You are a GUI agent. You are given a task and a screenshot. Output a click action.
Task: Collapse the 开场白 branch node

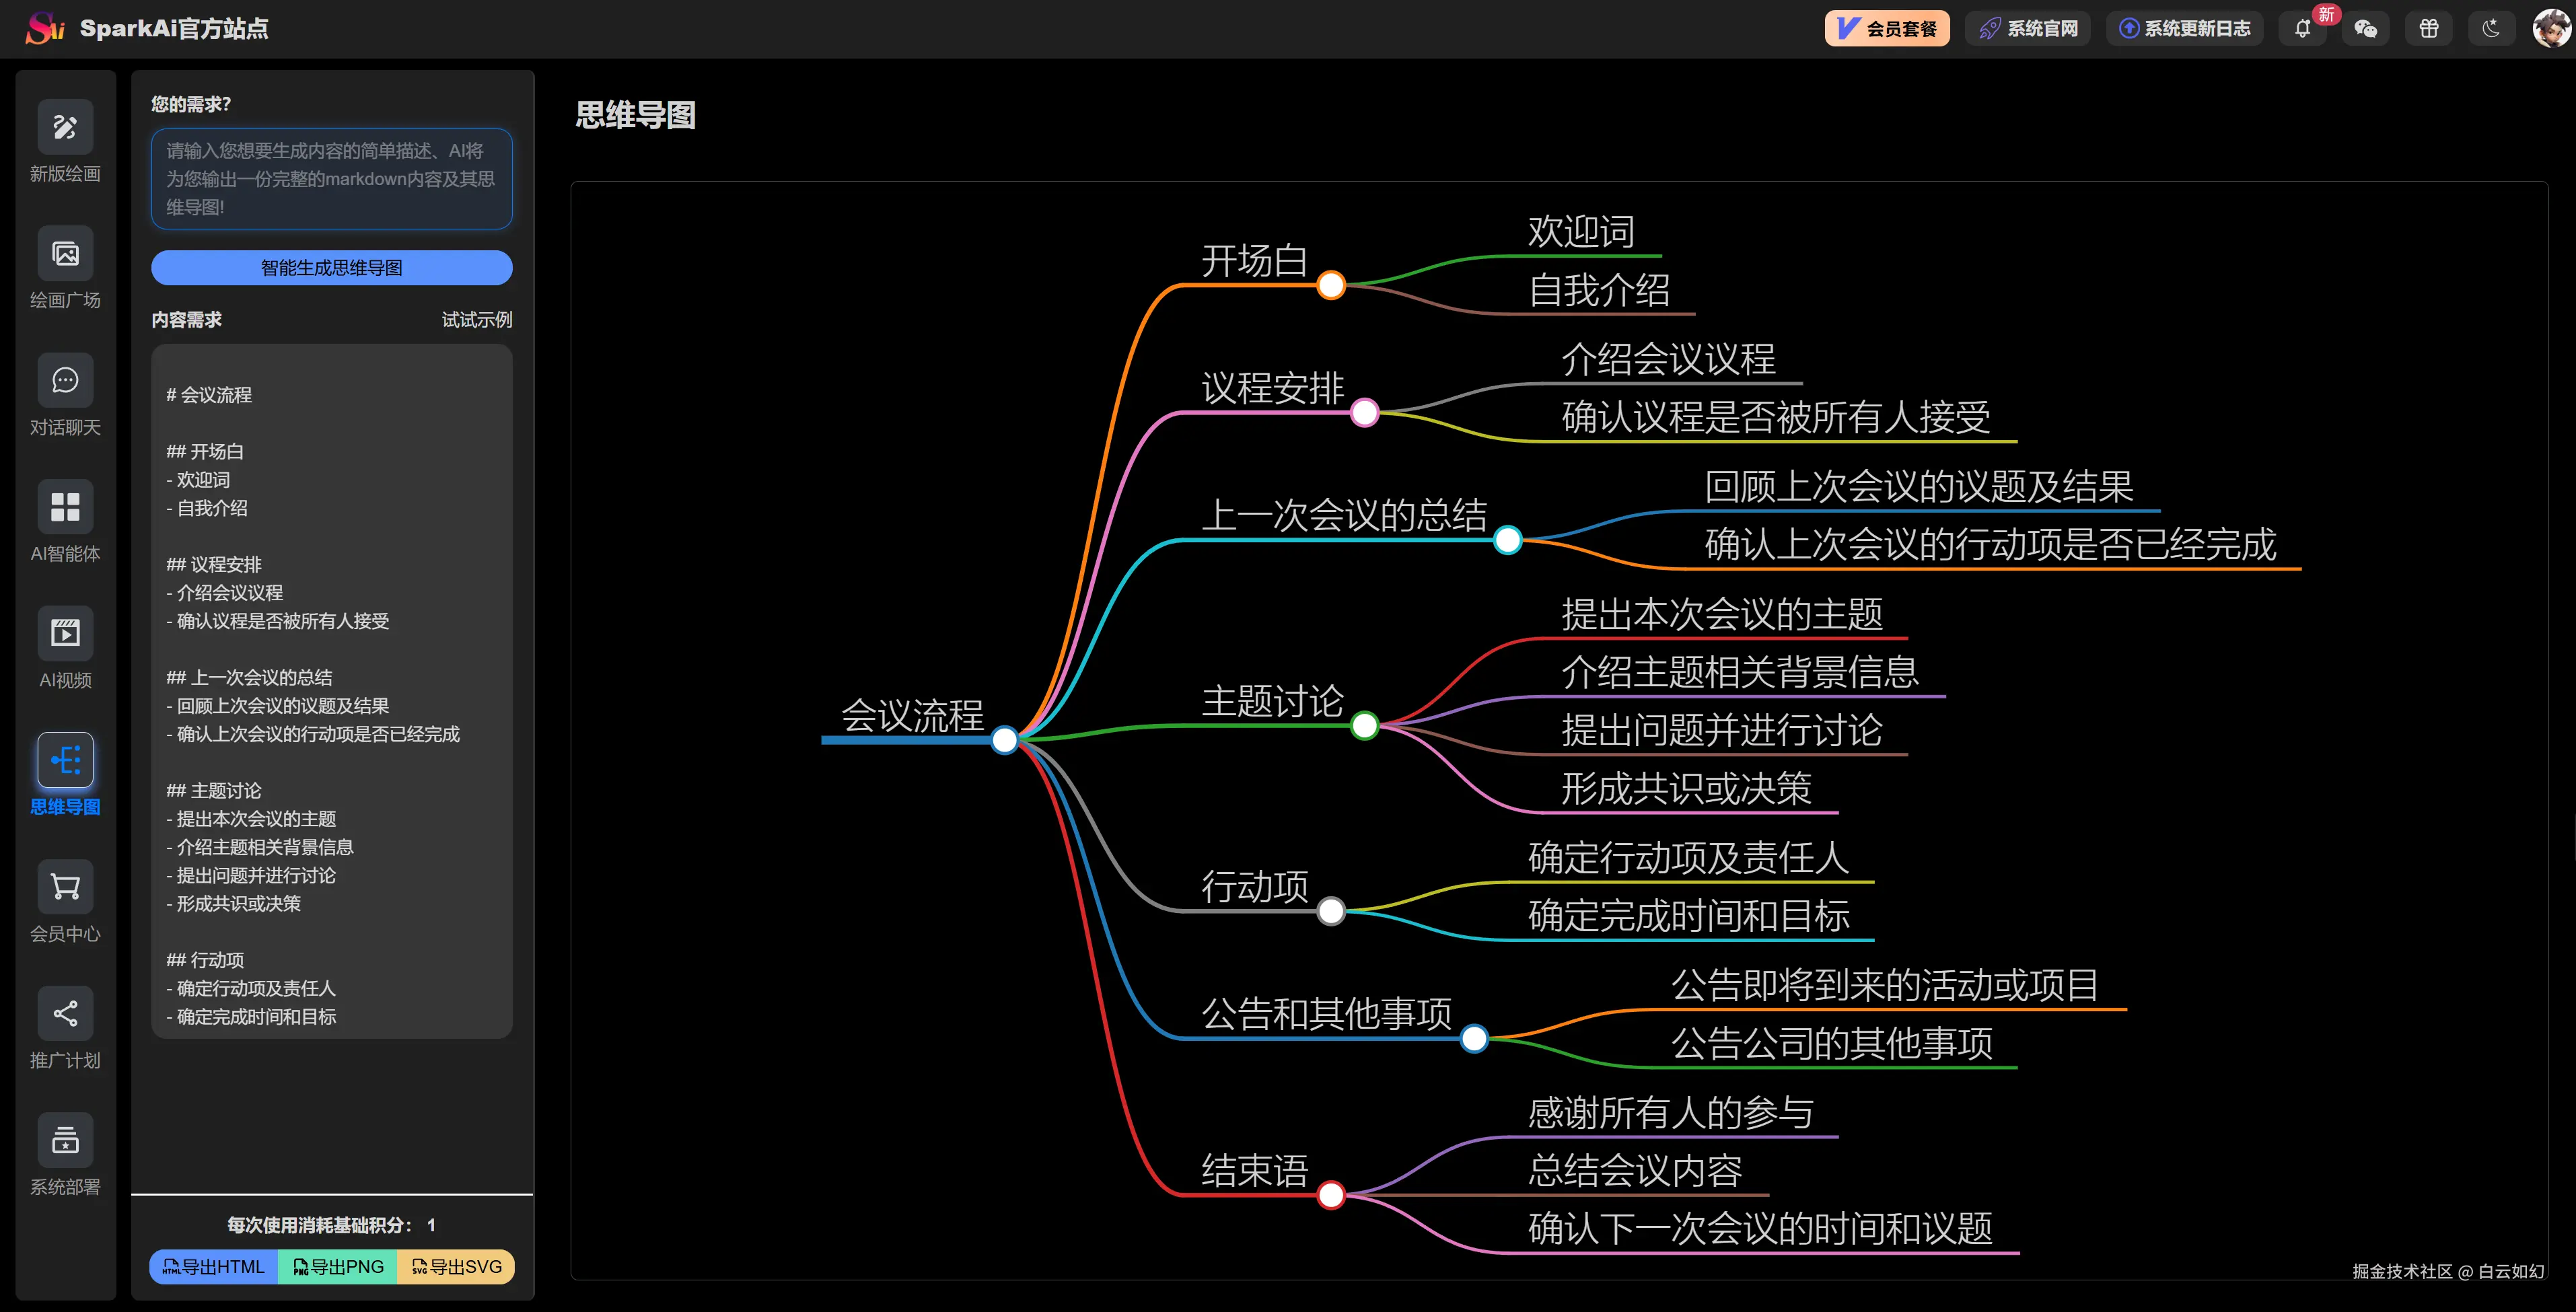(x=1331, y=285)
